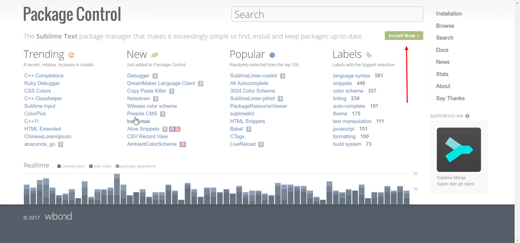The image size is (520, 243).
Task: Browse the text manipulation label
Action: click(352, 121)
